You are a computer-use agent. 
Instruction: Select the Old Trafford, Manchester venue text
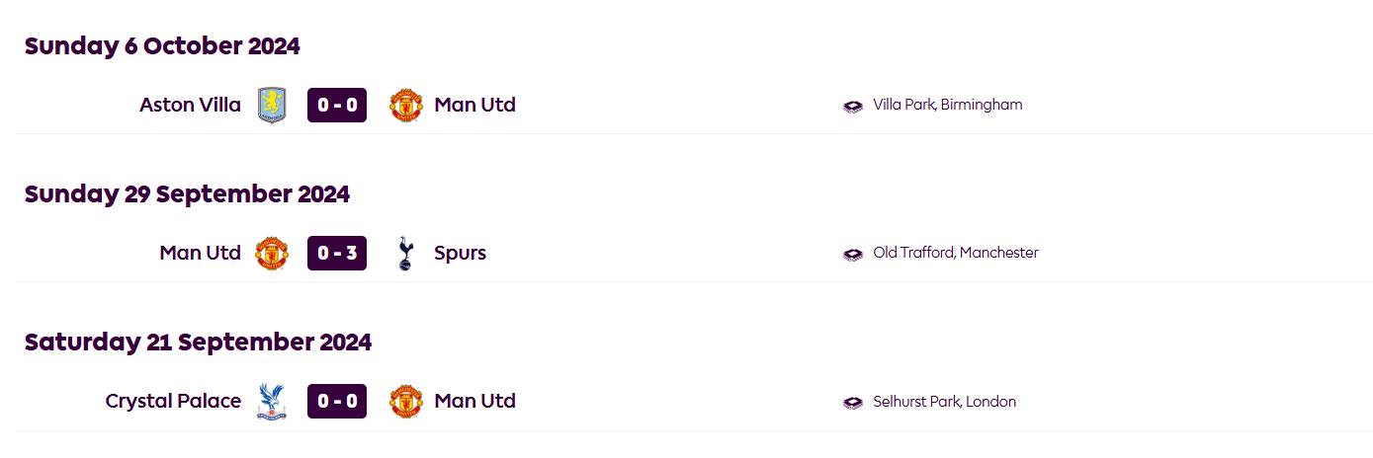coord(955,253)
